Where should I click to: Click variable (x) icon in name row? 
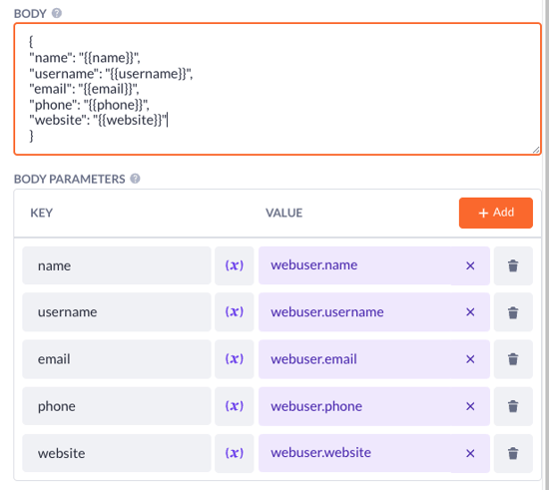point(235,265)
